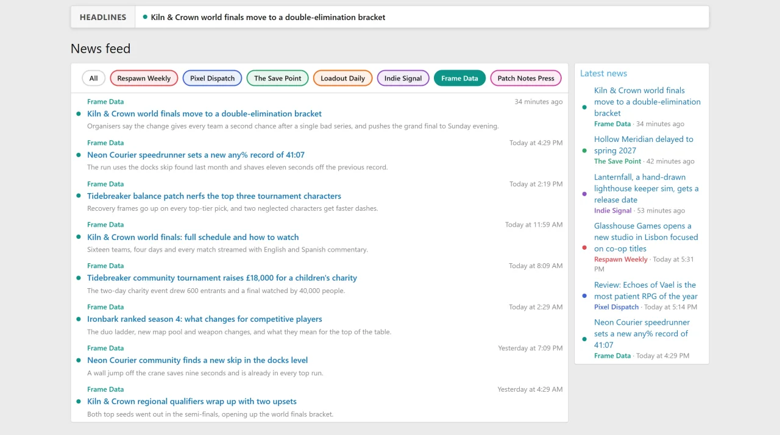Open the Tidebreaker charity tournament story
The image size is (780, 435).
pyautogui.click(x=222, y=278)
